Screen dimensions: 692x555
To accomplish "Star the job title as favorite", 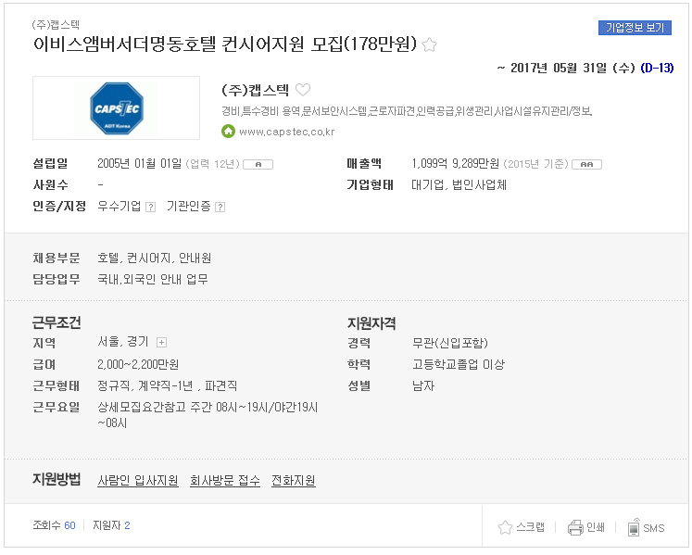I will point(429,44).
